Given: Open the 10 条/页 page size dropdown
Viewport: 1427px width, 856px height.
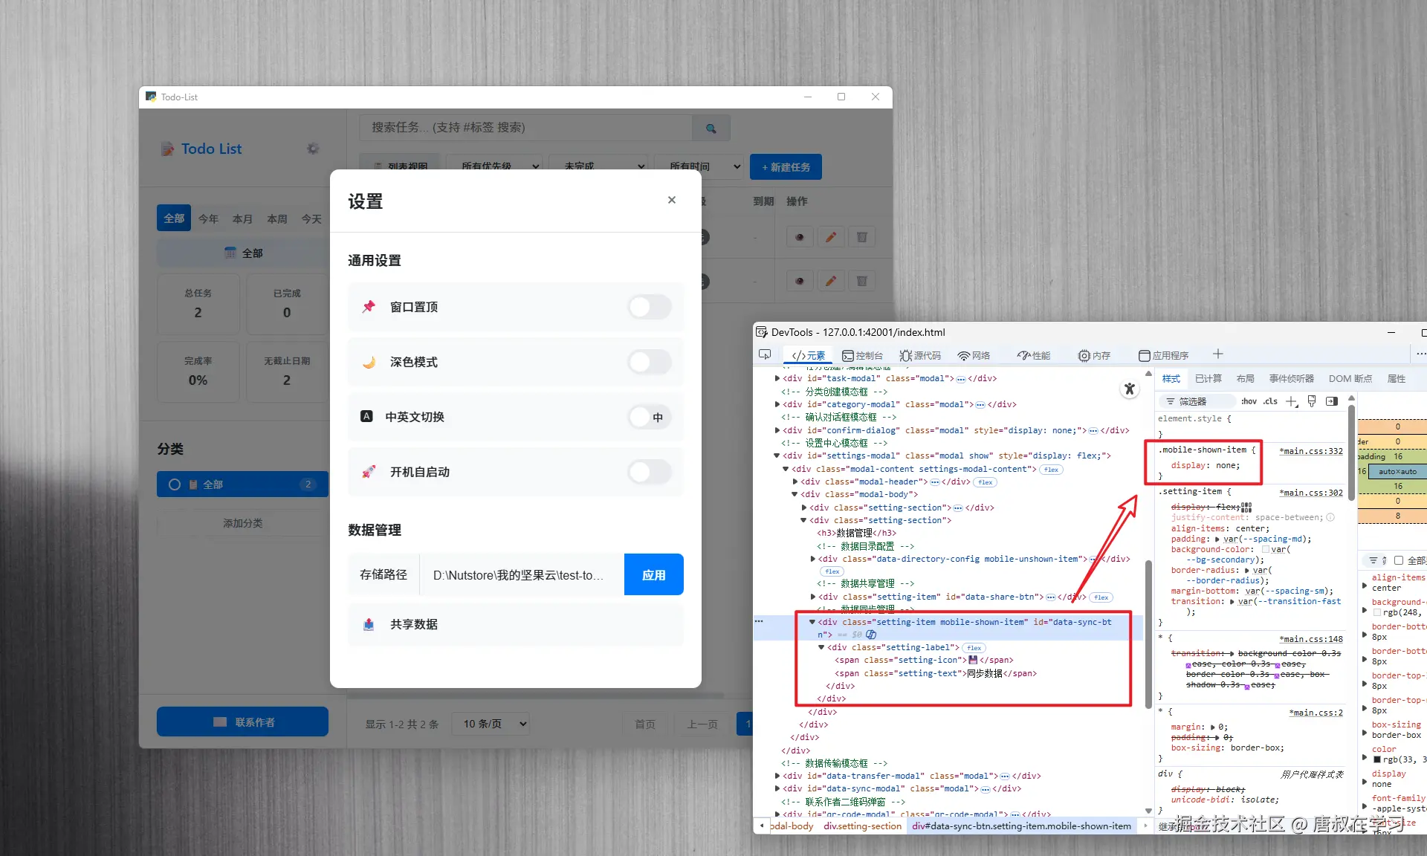Looking at the screenshot, I should (491, 724).
